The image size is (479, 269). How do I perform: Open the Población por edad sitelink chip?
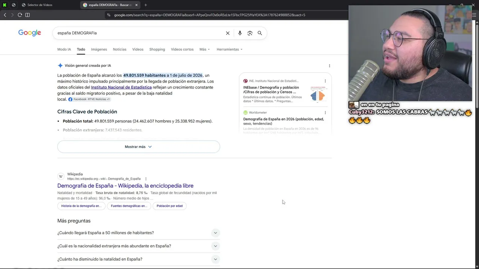tap(170, 206)
